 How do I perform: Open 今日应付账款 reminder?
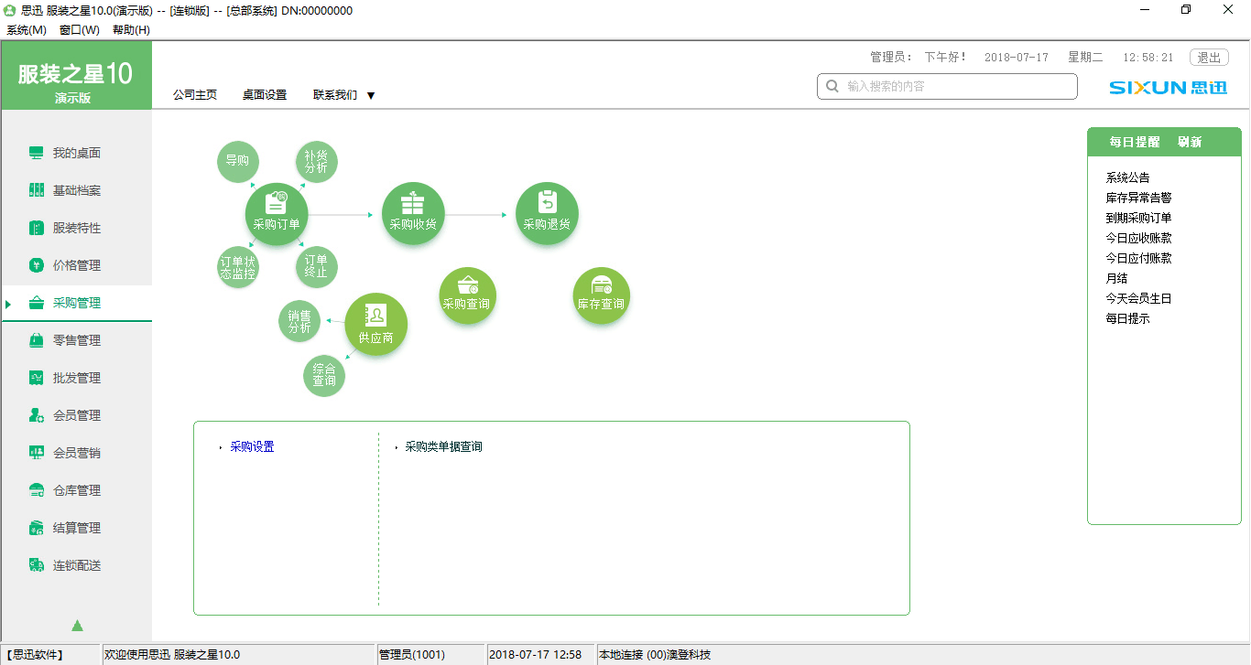(1138, 258)
